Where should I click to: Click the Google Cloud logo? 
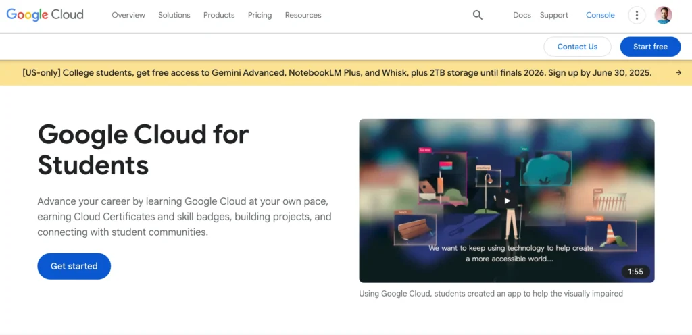pos(45,15)
